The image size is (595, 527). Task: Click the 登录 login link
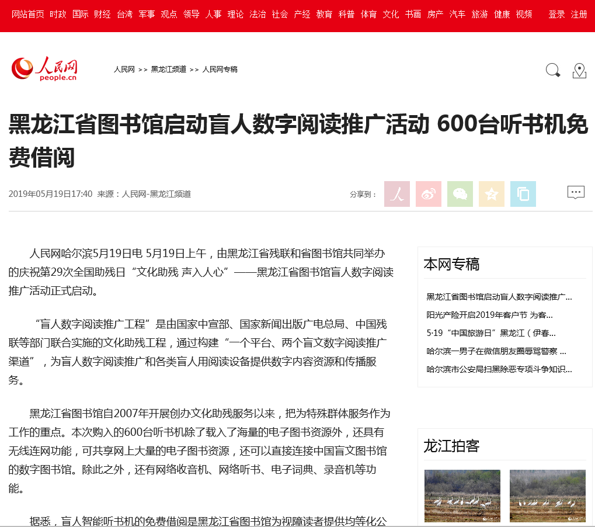556,14
